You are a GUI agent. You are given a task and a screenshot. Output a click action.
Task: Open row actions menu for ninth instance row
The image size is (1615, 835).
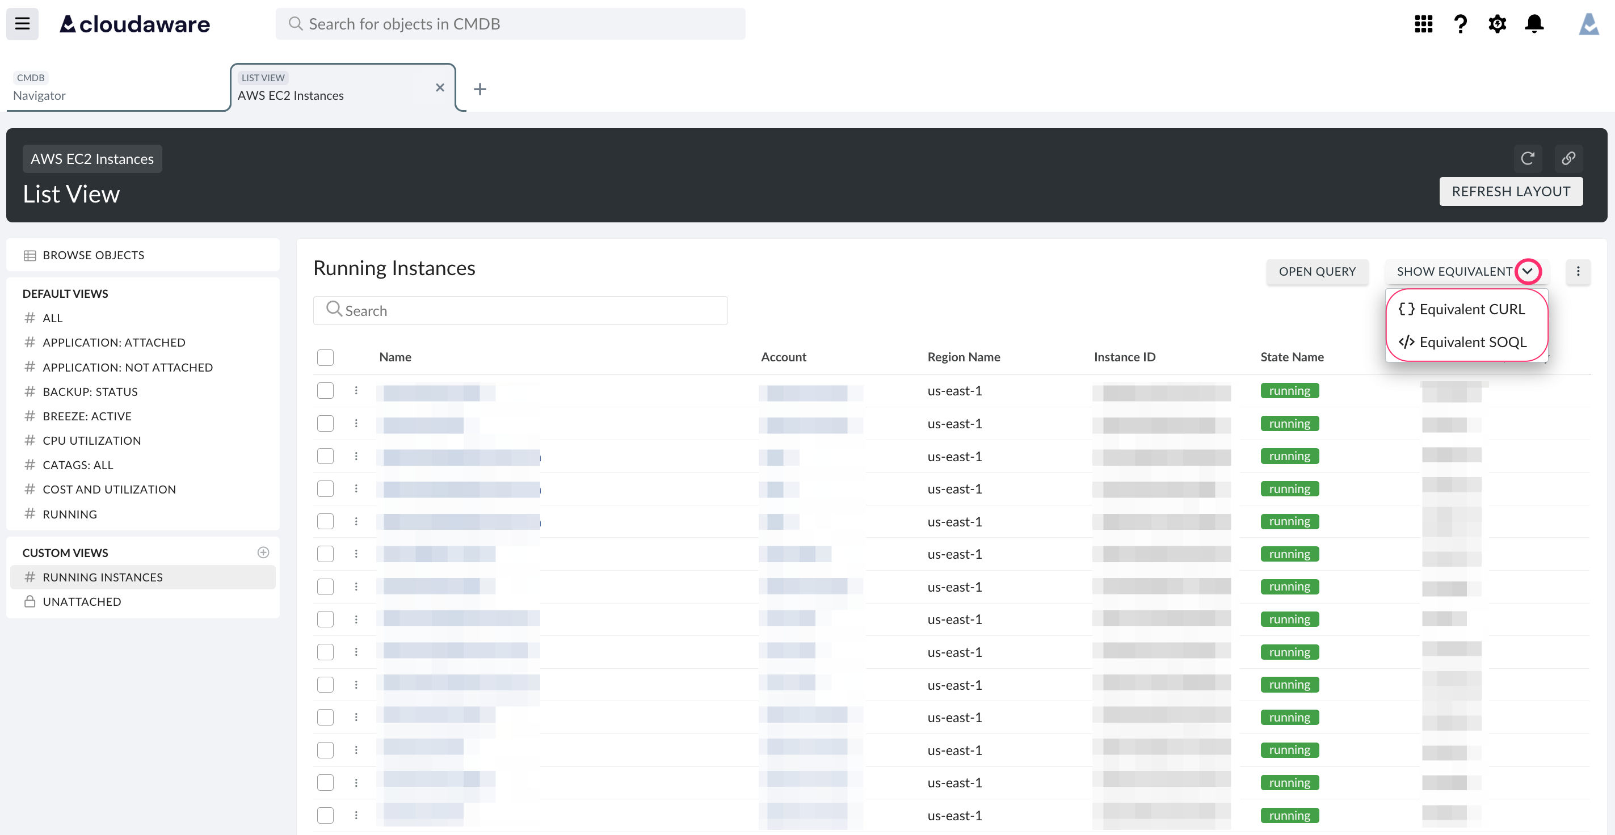click(356, 652)
